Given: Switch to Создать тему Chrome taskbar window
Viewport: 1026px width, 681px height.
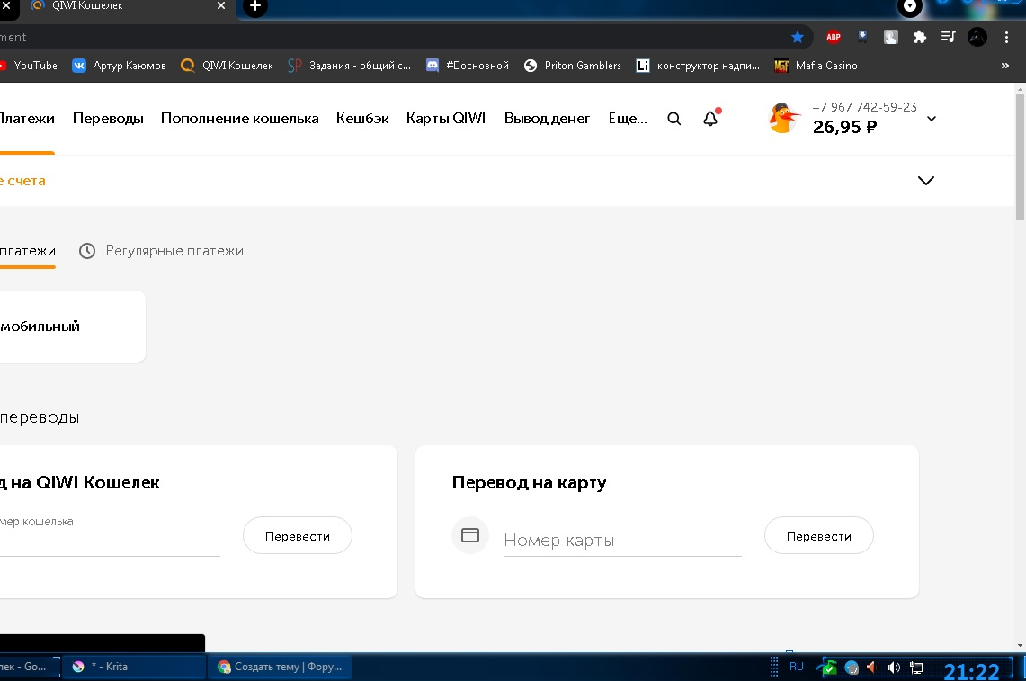Looking at the screenshot, I should pyautogui.click(x=280, y=667).
